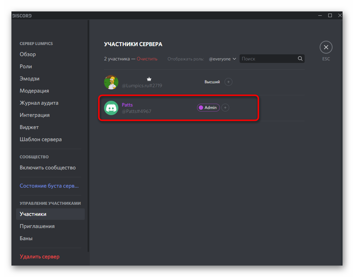Click the Высший role label

[212, 82]
